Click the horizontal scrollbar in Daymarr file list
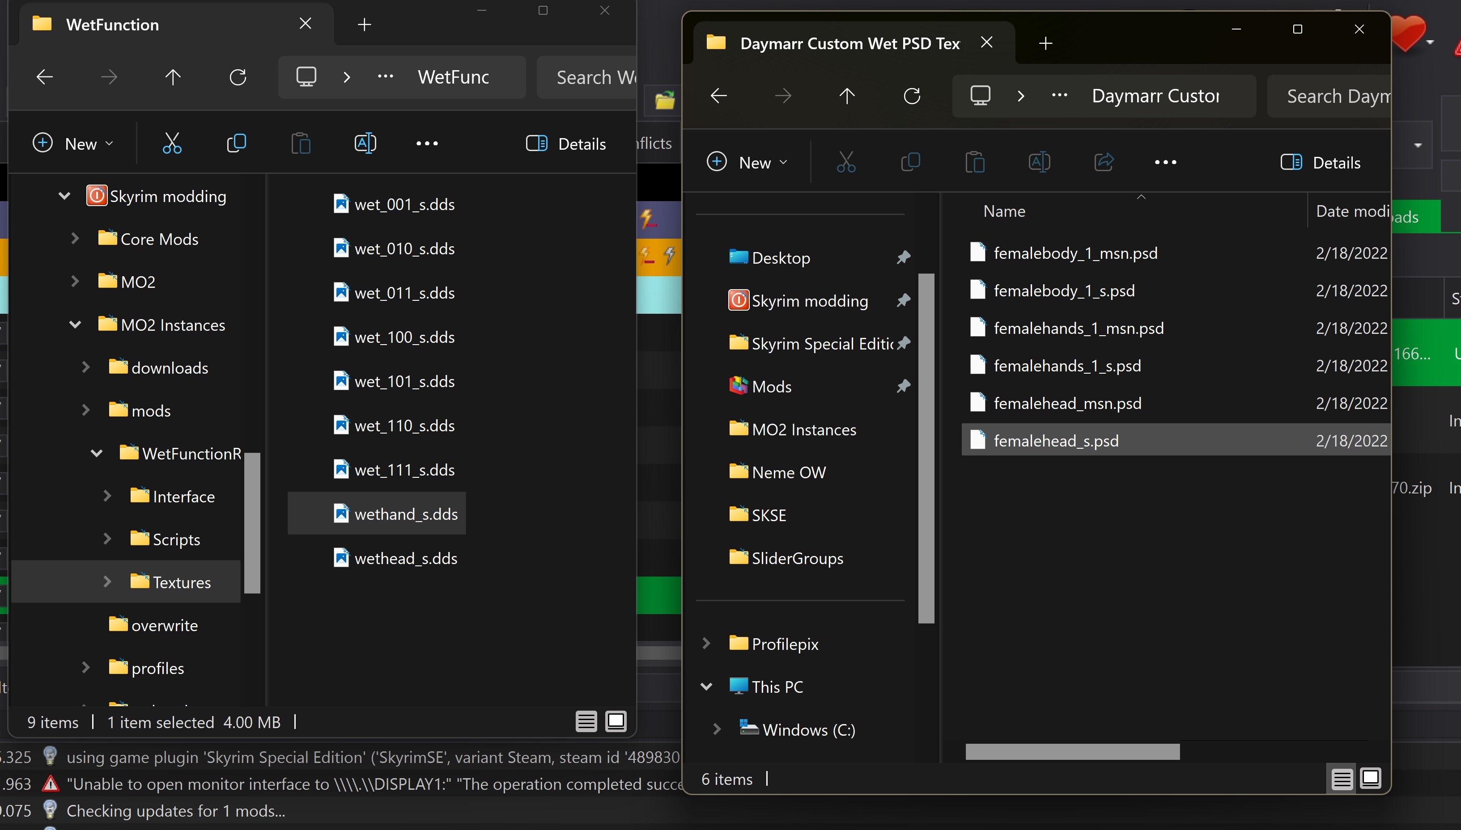The image size is (1461, 830). coord(1072,752)
